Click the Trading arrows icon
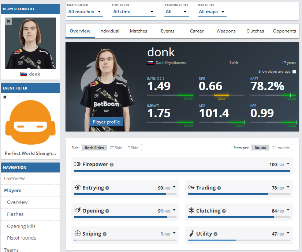The height and width of the screenshot is (252, 302). tap(191, 187)
